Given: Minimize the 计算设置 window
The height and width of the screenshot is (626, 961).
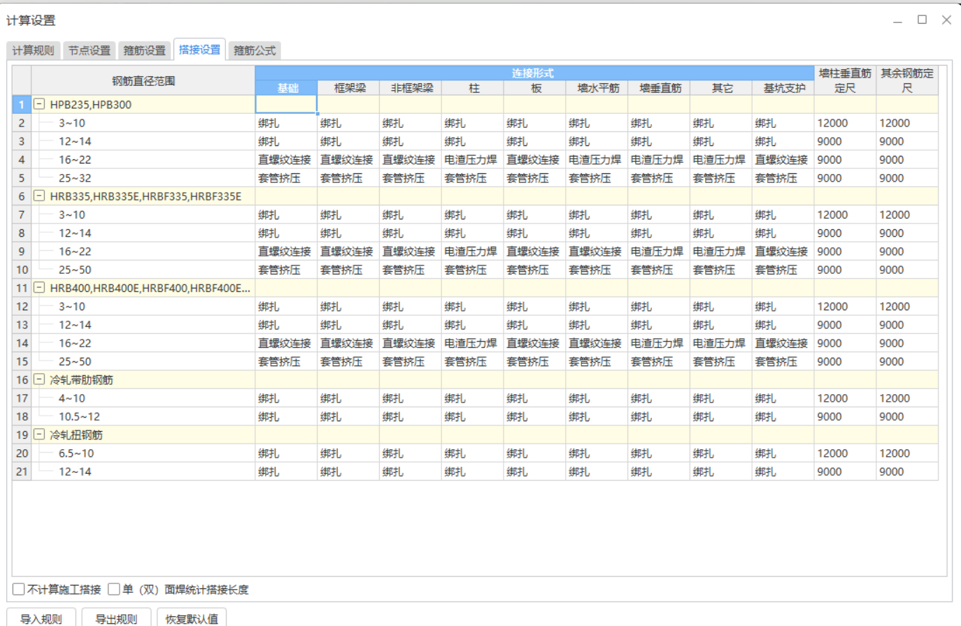Looking at the screenshot, I should pos(897,20).
